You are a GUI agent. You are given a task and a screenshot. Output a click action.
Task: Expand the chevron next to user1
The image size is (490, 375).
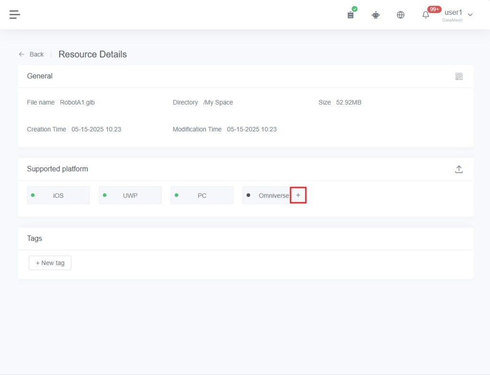(x=470, y=15)
